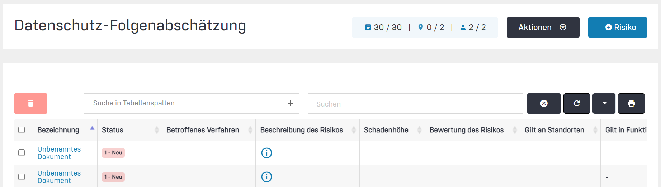
Task: Click the printer icon button
Action: [631, 103]
